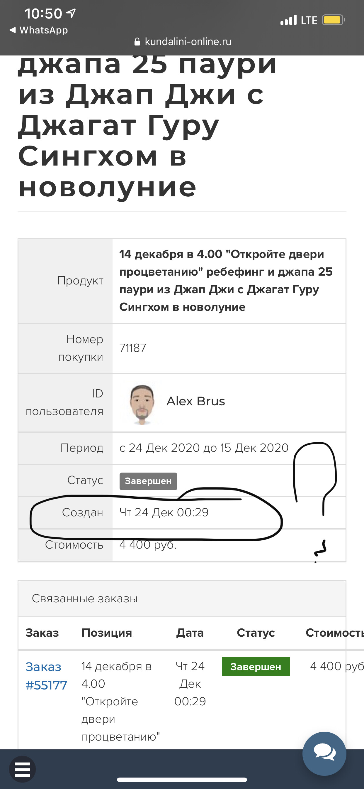Tap the cellular signal bars icon

[288, 20]
